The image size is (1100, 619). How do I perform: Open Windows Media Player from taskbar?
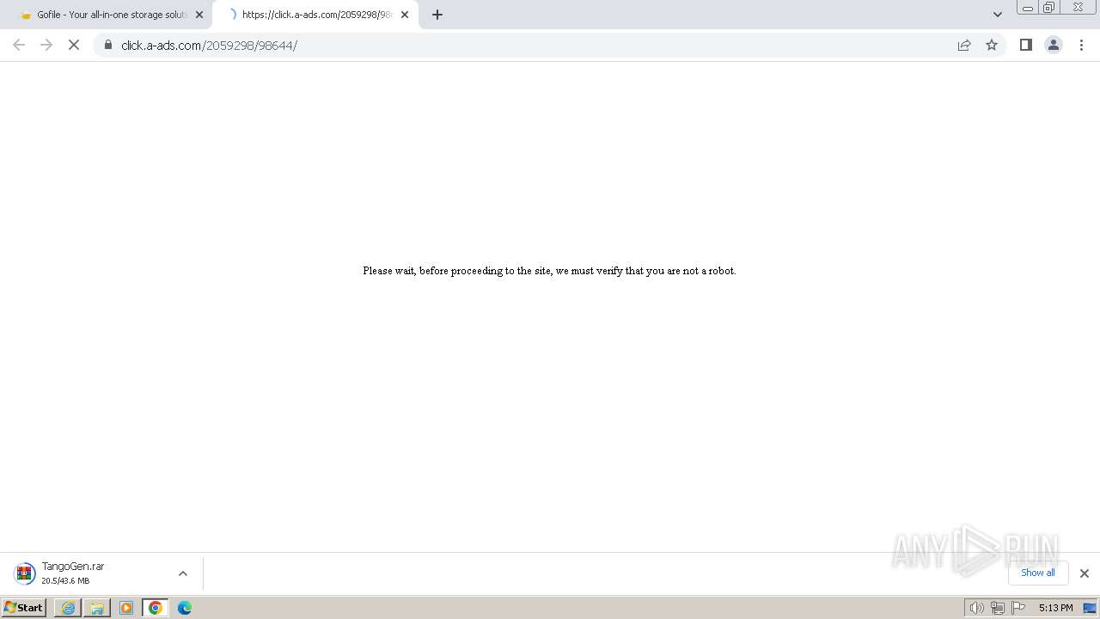(126, 608)
